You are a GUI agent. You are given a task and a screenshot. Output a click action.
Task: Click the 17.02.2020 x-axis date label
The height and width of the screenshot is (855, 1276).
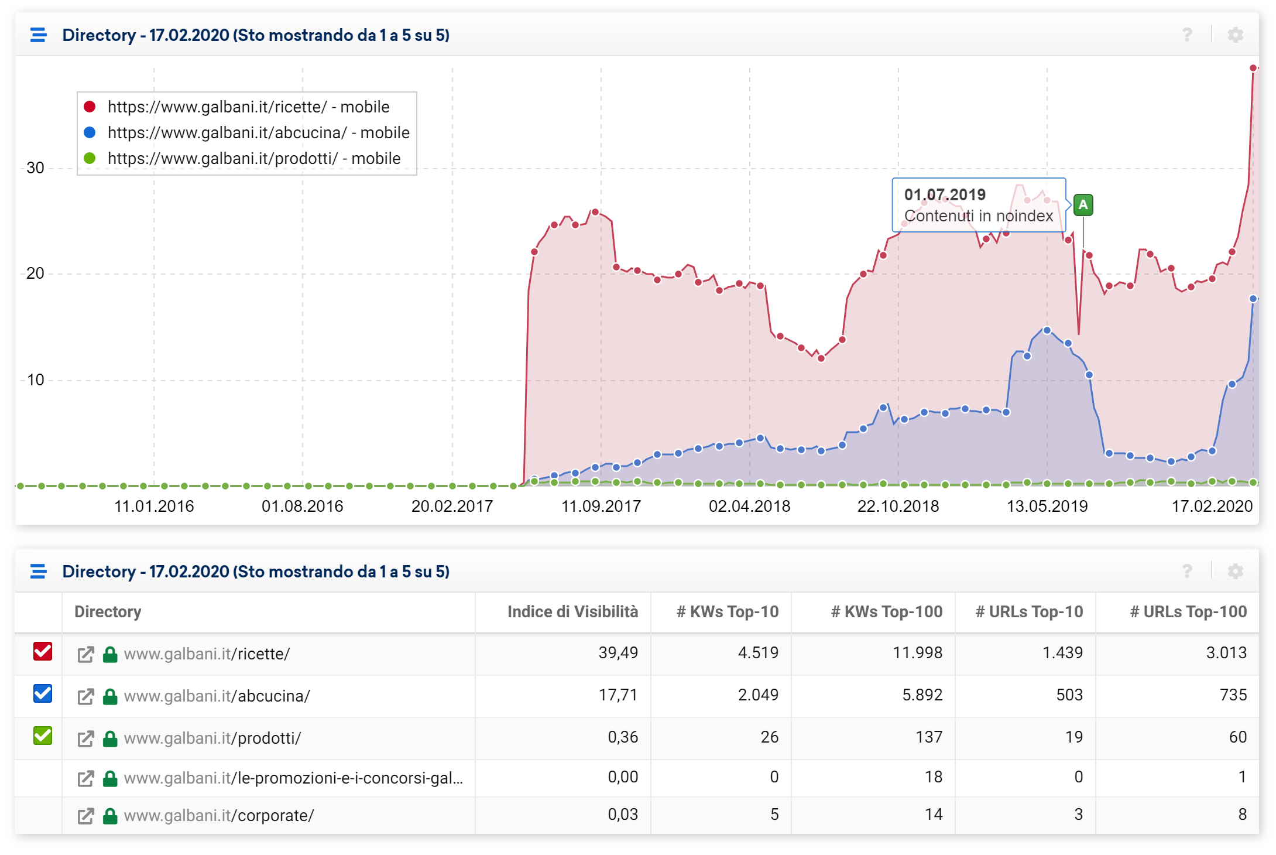pos(1212,507)
